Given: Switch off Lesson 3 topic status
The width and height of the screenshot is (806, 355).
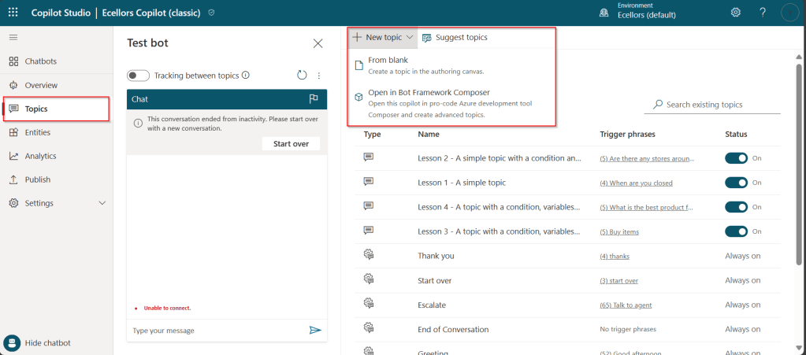Looking at the screenshot, I should tap(736, 231).
